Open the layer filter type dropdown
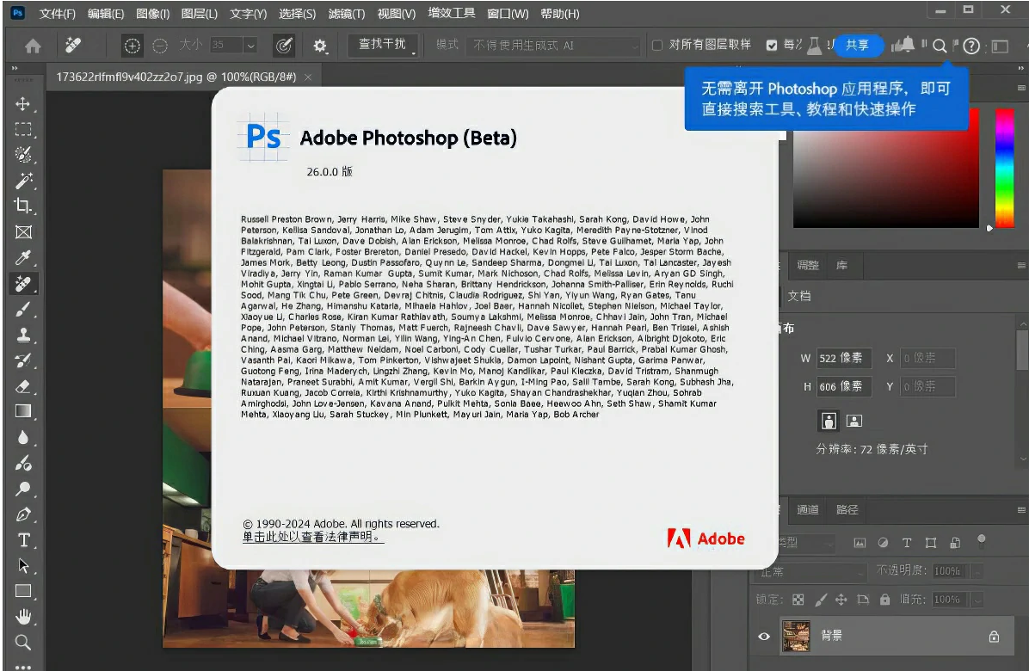Viewport: 1029px width, 671px height. point(807,543)
